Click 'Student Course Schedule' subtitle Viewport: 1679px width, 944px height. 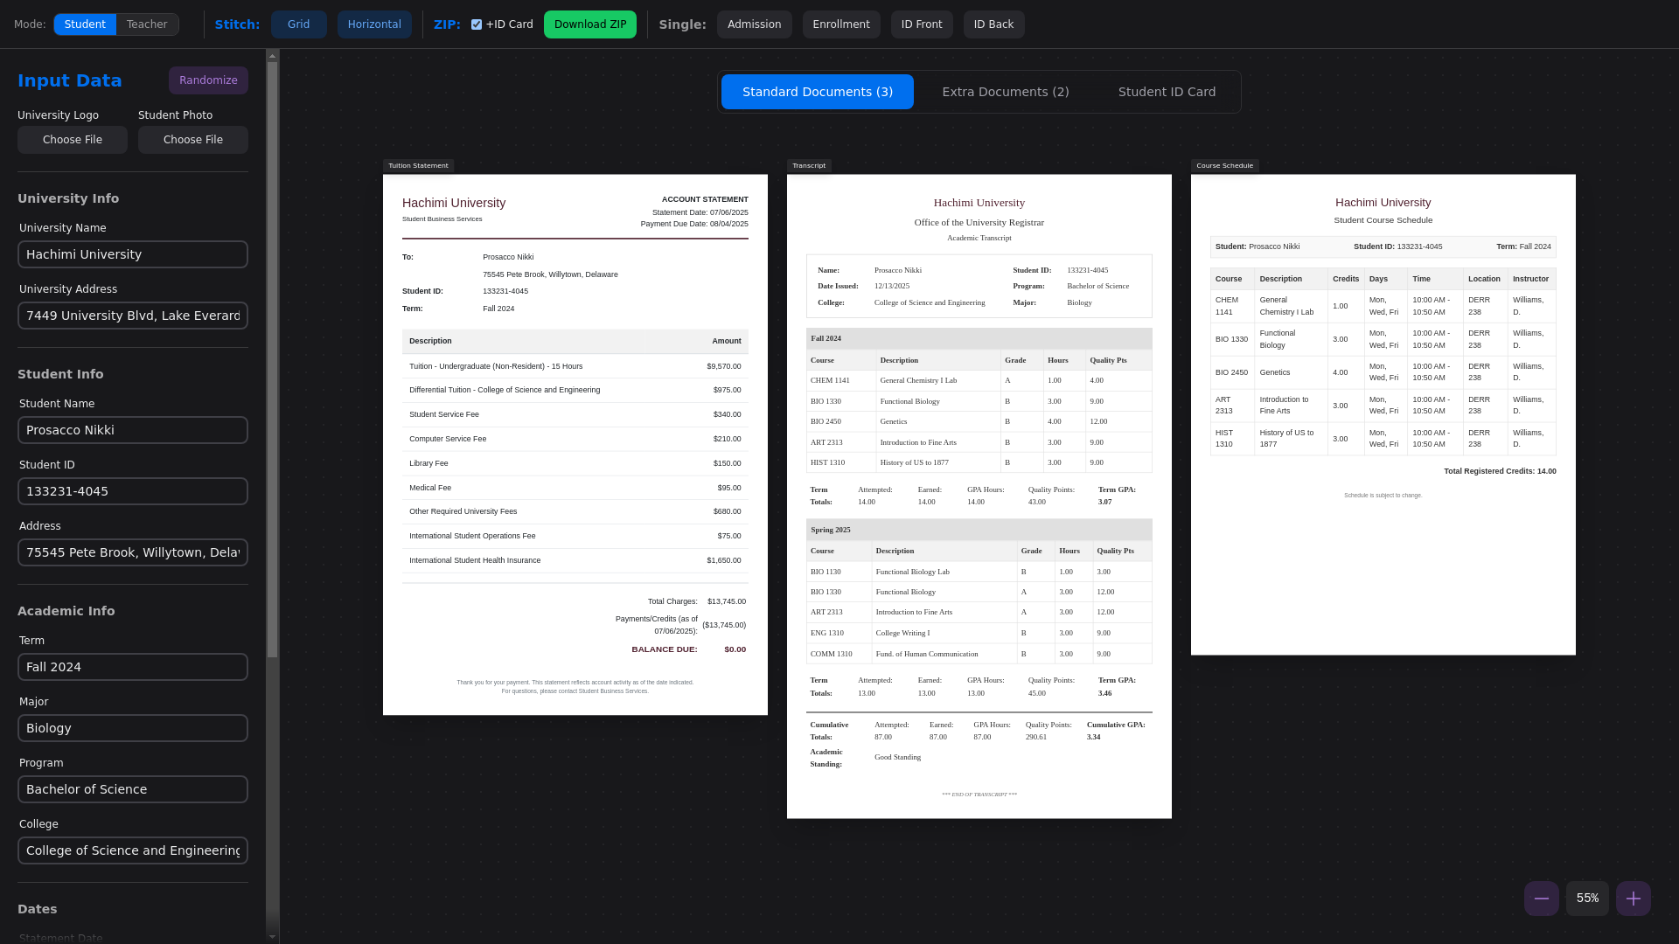1383,220
